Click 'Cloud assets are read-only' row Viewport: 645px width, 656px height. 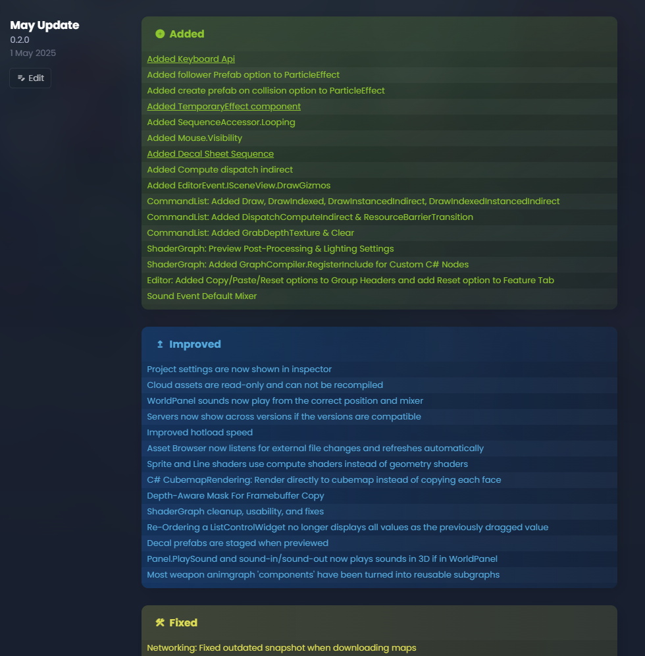tap(379, 385)
